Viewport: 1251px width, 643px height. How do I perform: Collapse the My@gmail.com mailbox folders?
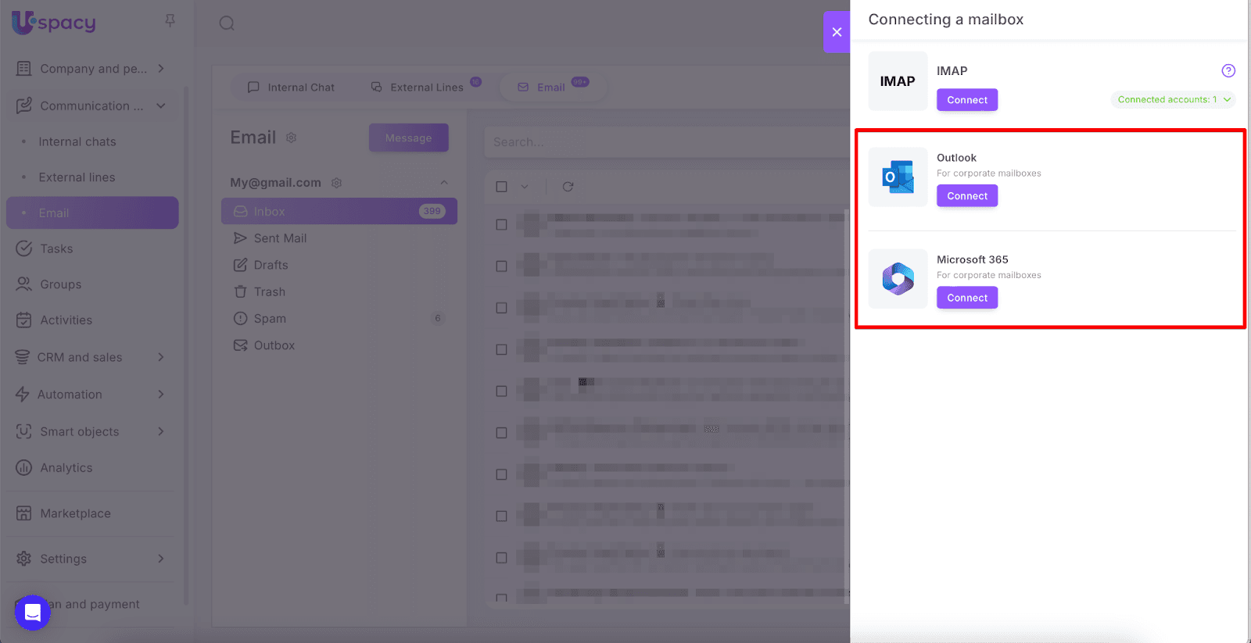click(x=444, y=183)
